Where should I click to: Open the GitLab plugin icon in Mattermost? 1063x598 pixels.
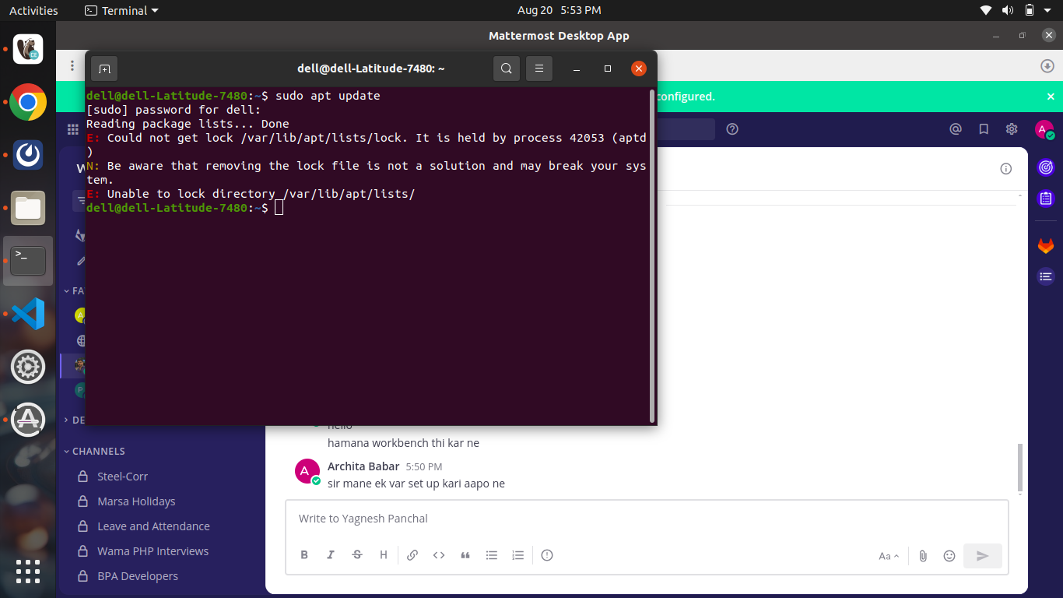pyautogui.click(x=1046, y=246)
